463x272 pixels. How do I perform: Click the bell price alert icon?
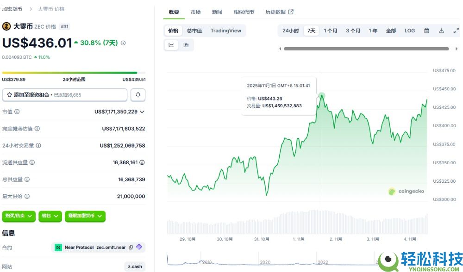[138, 95]
